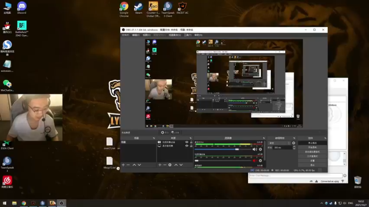Open source Filters button above docks
This screenshot has width=369, height=207.
click(x=175, y=132)
